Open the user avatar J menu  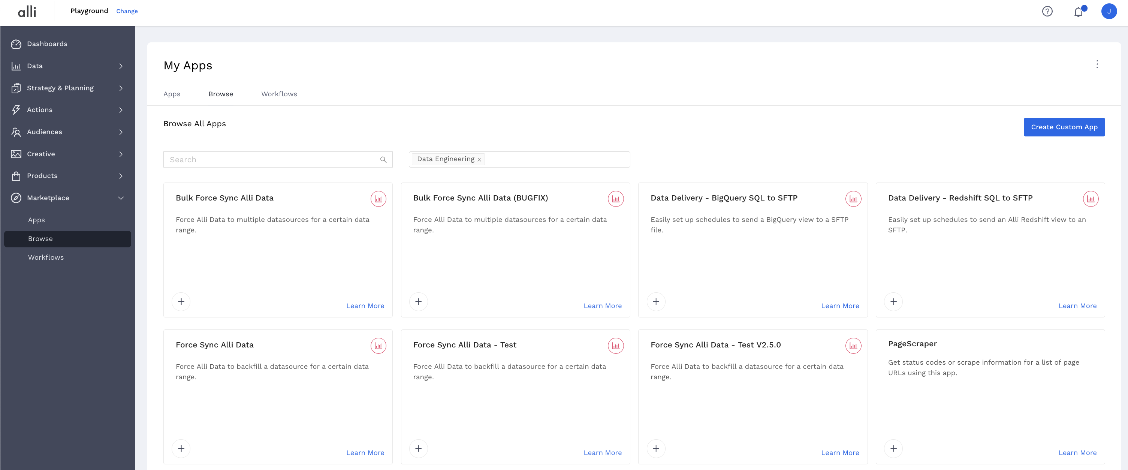click(x=1109, y=11)
